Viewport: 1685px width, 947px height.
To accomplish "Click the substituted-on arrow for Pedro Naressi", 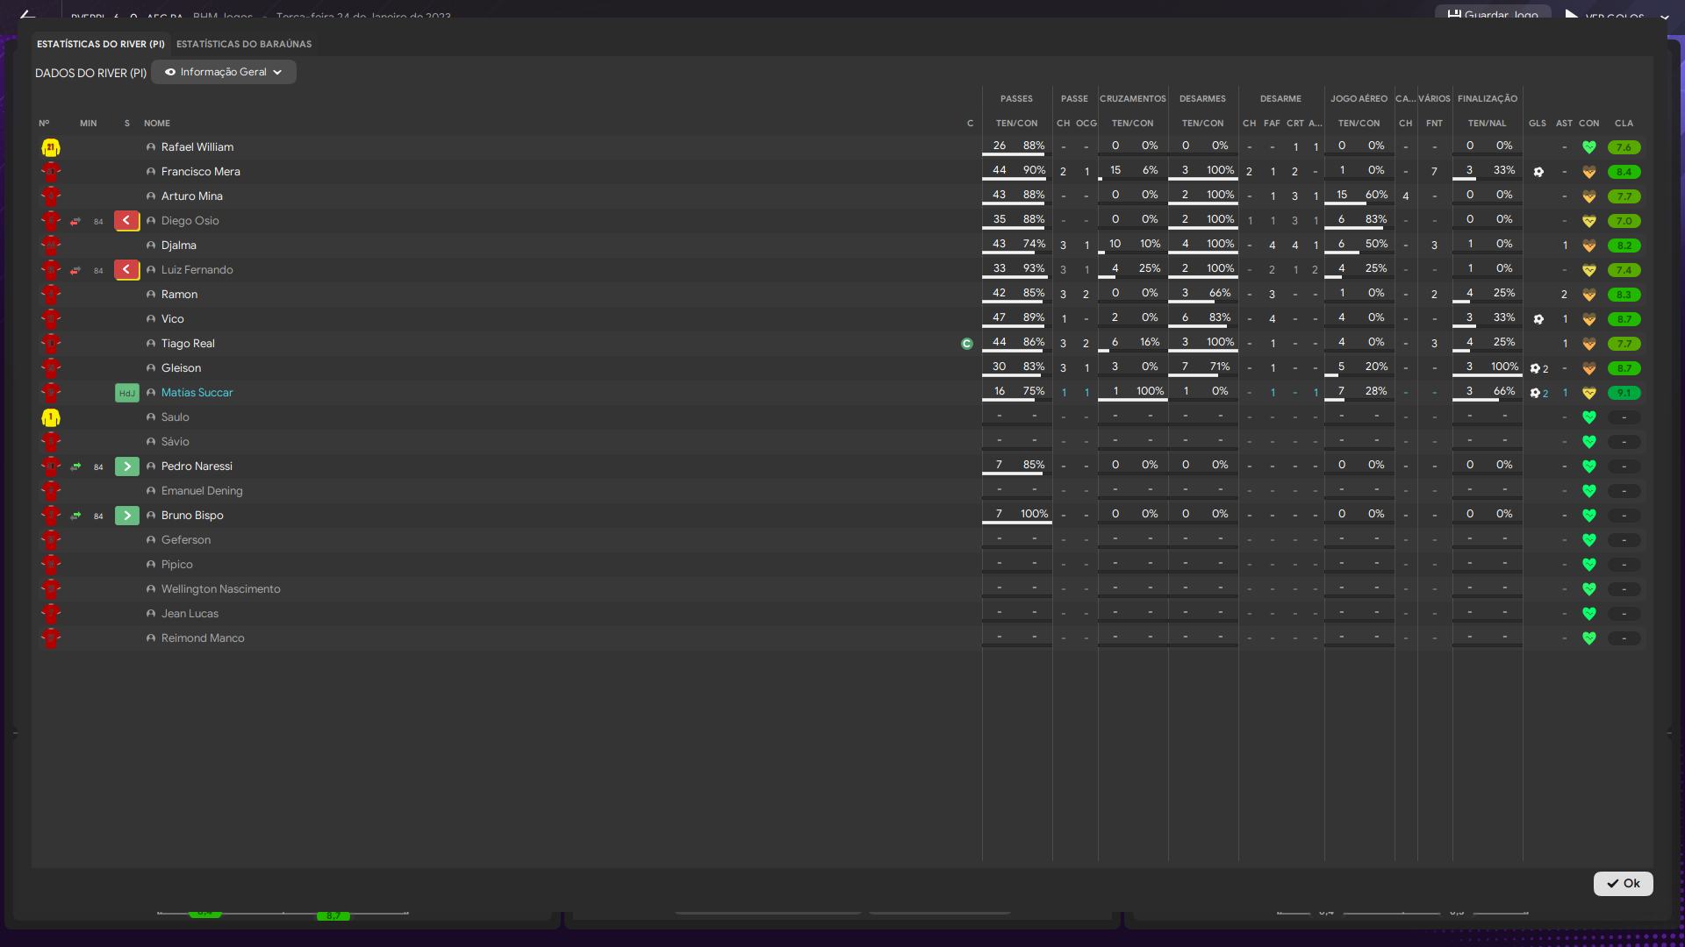I will 127,466.
